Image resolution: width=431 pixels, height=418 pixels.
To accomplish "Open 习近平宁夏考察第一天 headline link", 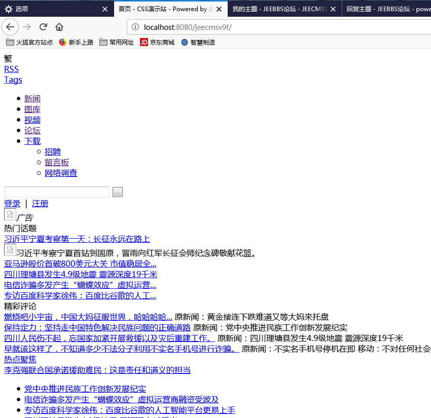I will (77, 239).
